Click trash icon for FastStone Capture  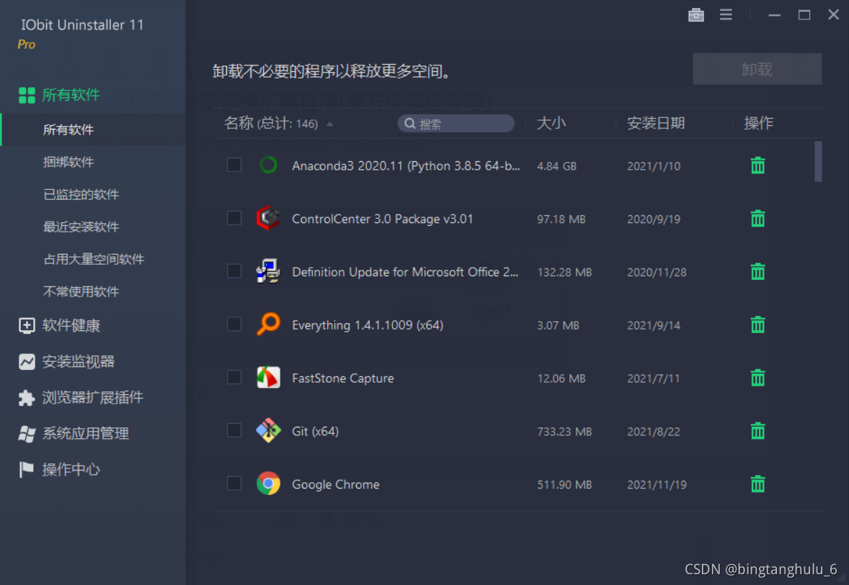757,377
